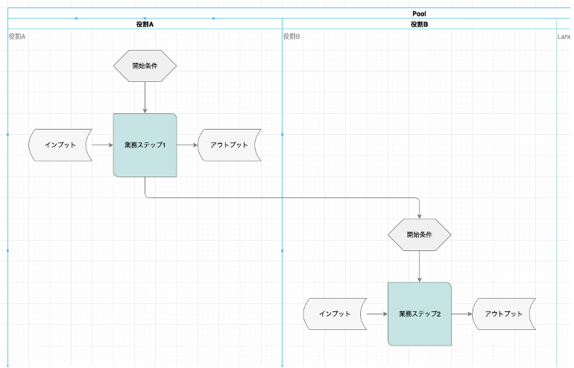
Task: Pick the アウトプット shape right of 業務ステップ2
Action: [x=504, y=314]
